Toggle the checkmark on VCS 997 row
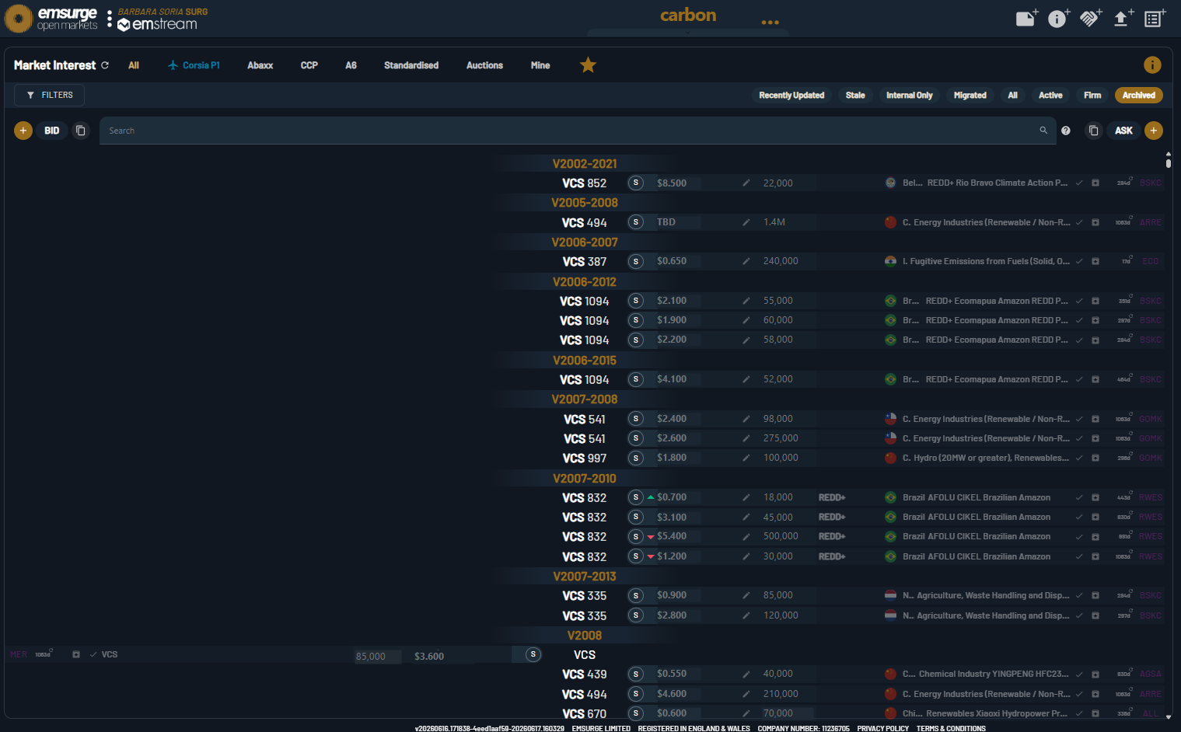1181x732 pixels. click(x=1079, y=458)
